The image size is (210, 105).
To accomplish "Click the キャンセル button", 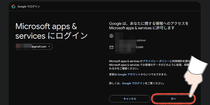I will (x=130, y=99).
